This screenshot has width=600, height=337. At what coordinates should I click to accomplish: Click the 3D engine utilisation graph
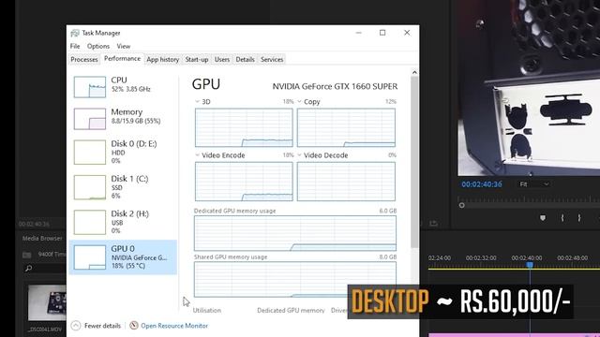point(244,127)
